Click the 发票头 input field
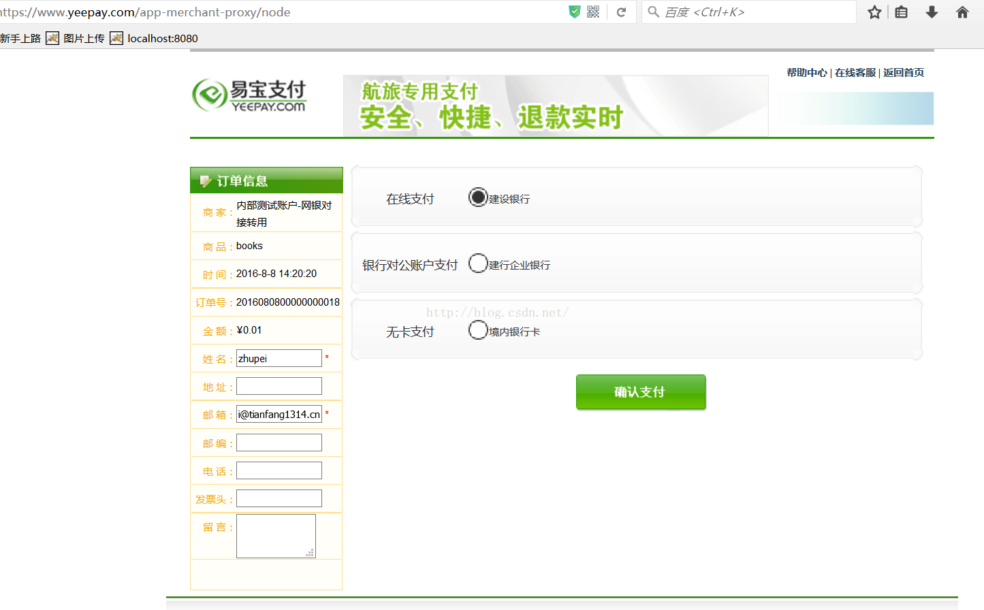The image size is (984, 610). point(279,498)
